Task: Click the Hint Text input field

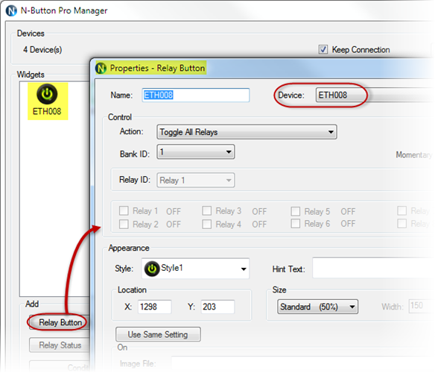Action: pos(373,268)
